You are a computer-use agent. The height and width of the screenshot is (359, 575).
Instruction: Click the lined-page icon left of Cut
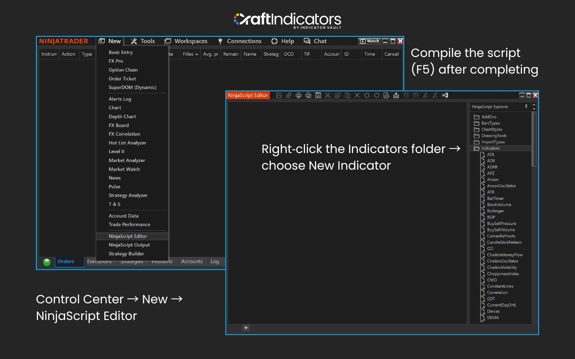click(318, 95)
